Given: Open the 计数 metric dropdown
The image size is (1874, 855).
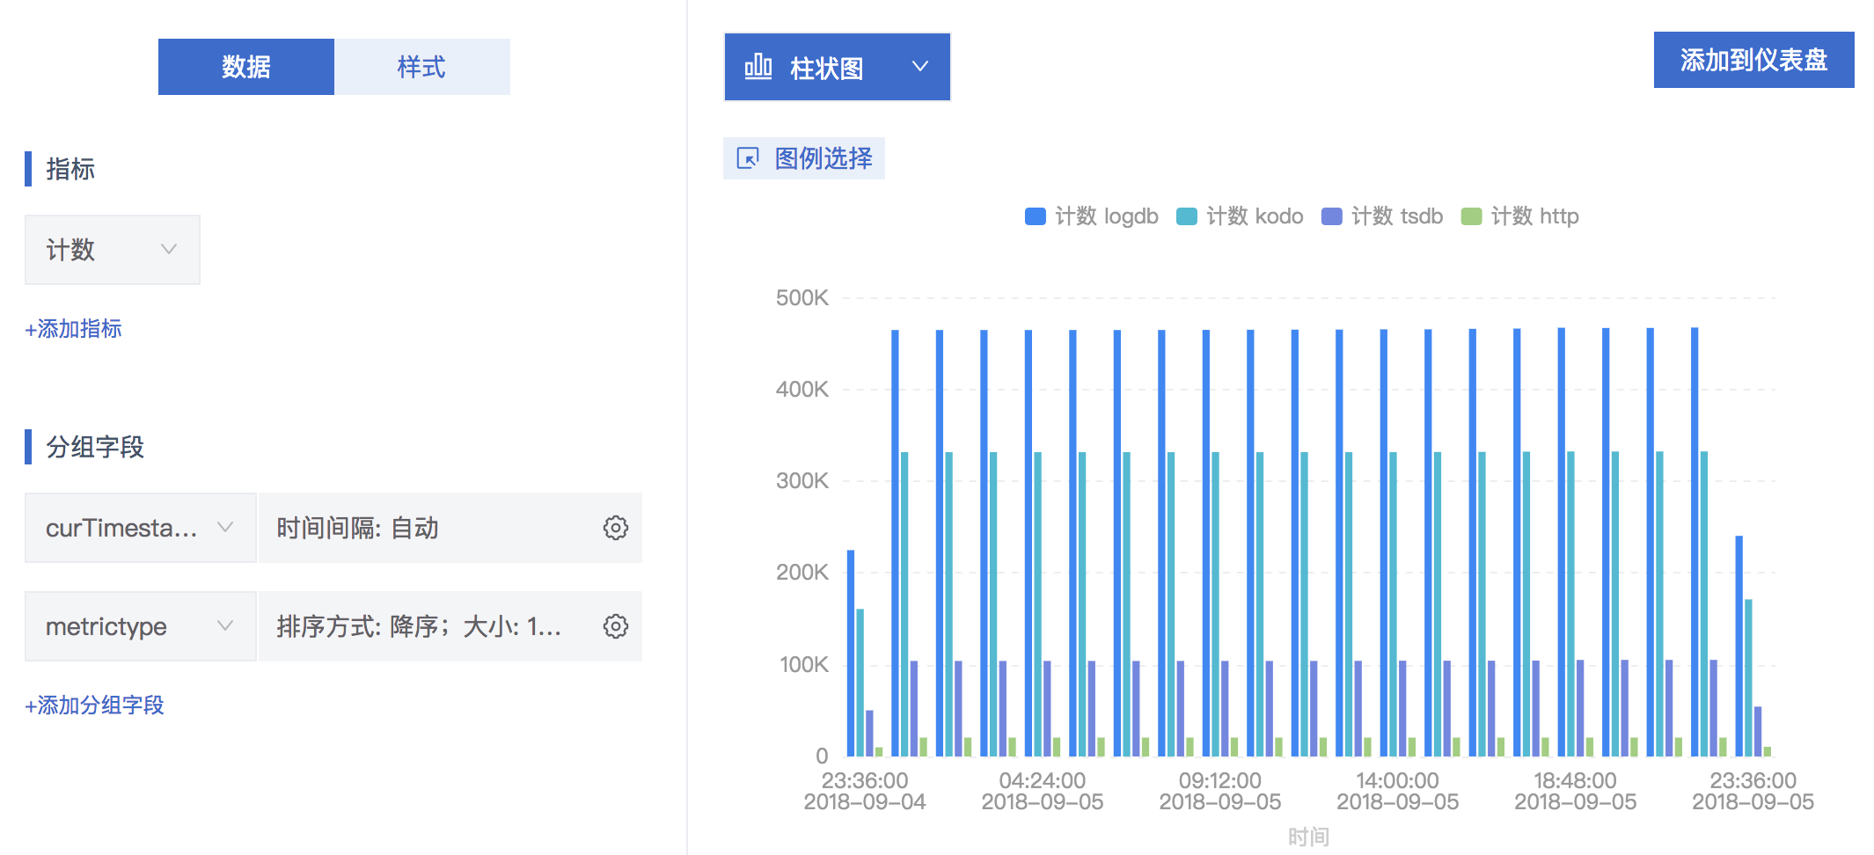Looking at the screenshot, I should pos(113,250).
